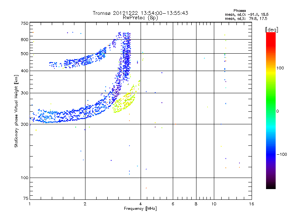
Task: Click the y-axis label '750'
Action: point(24,23)
